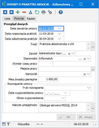Click Data rozpoczęcia praktyki date value

point(46,34)
